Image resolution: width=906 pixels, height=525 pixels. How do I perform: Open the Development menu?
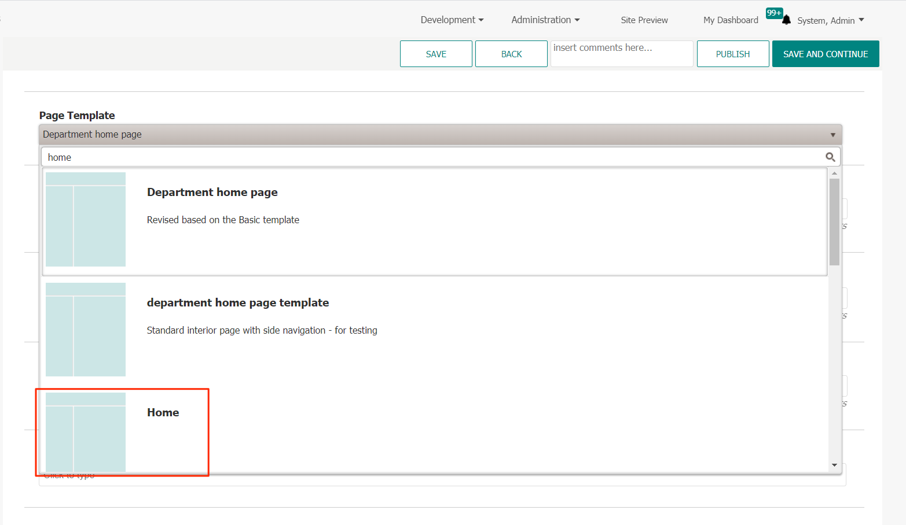point(452,20)
